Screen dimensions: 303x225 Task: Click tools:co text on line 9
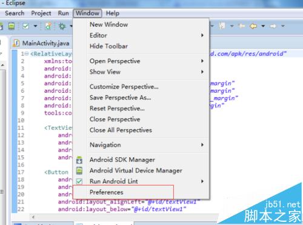[x=58, y=113]
